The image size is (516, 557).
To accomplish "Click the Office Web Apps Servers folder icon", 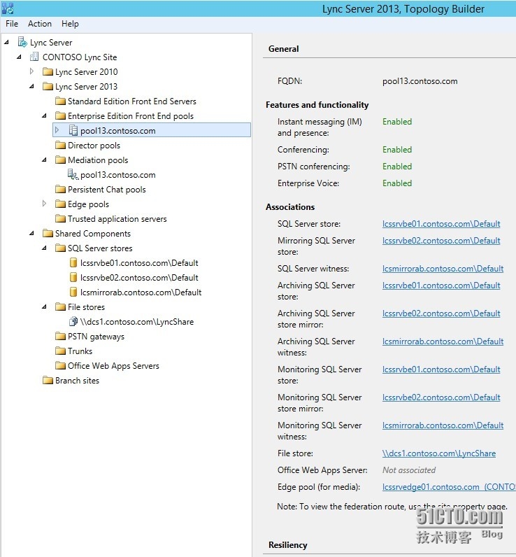I will [x=60, y=365].
